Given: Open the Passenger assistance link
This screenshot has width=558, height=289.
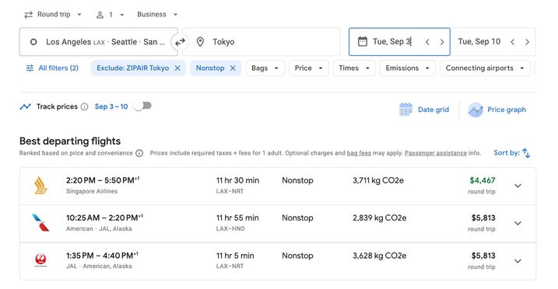Looking at the screenshot, I should click(436, 153).
